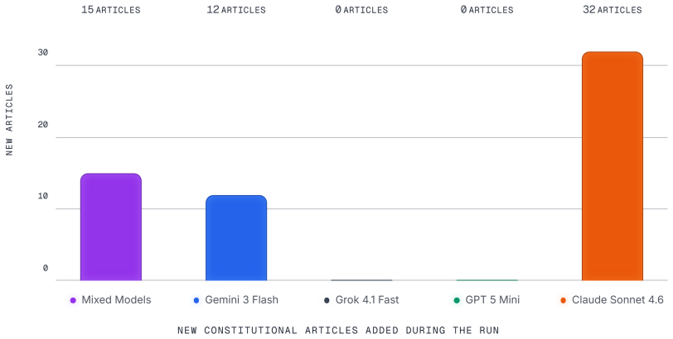
Task: Click the dark Grok 4.1 Fast legend dot
Action: 327,300
